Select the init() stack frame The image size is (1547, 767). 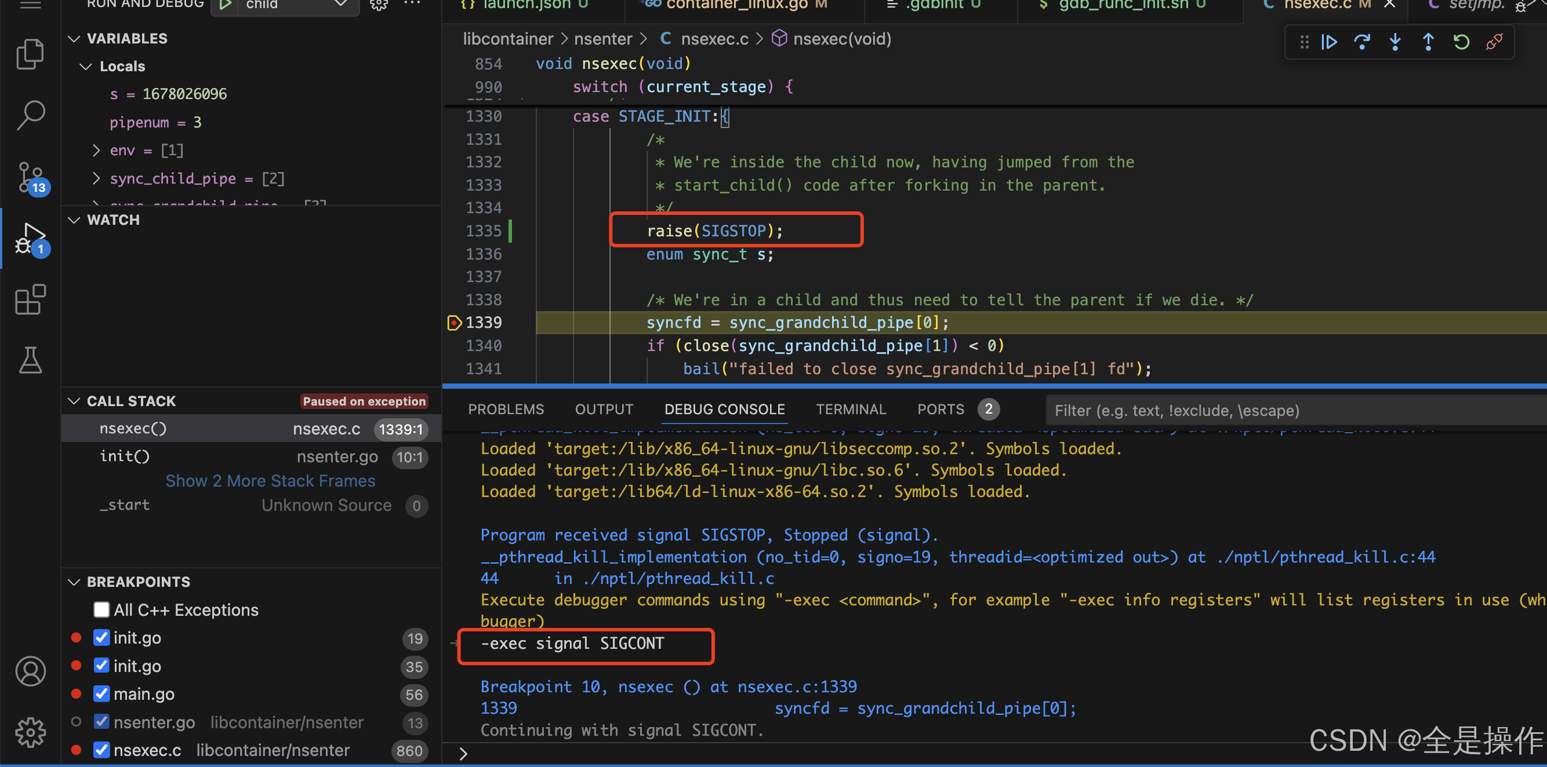(x=125, y=456)
